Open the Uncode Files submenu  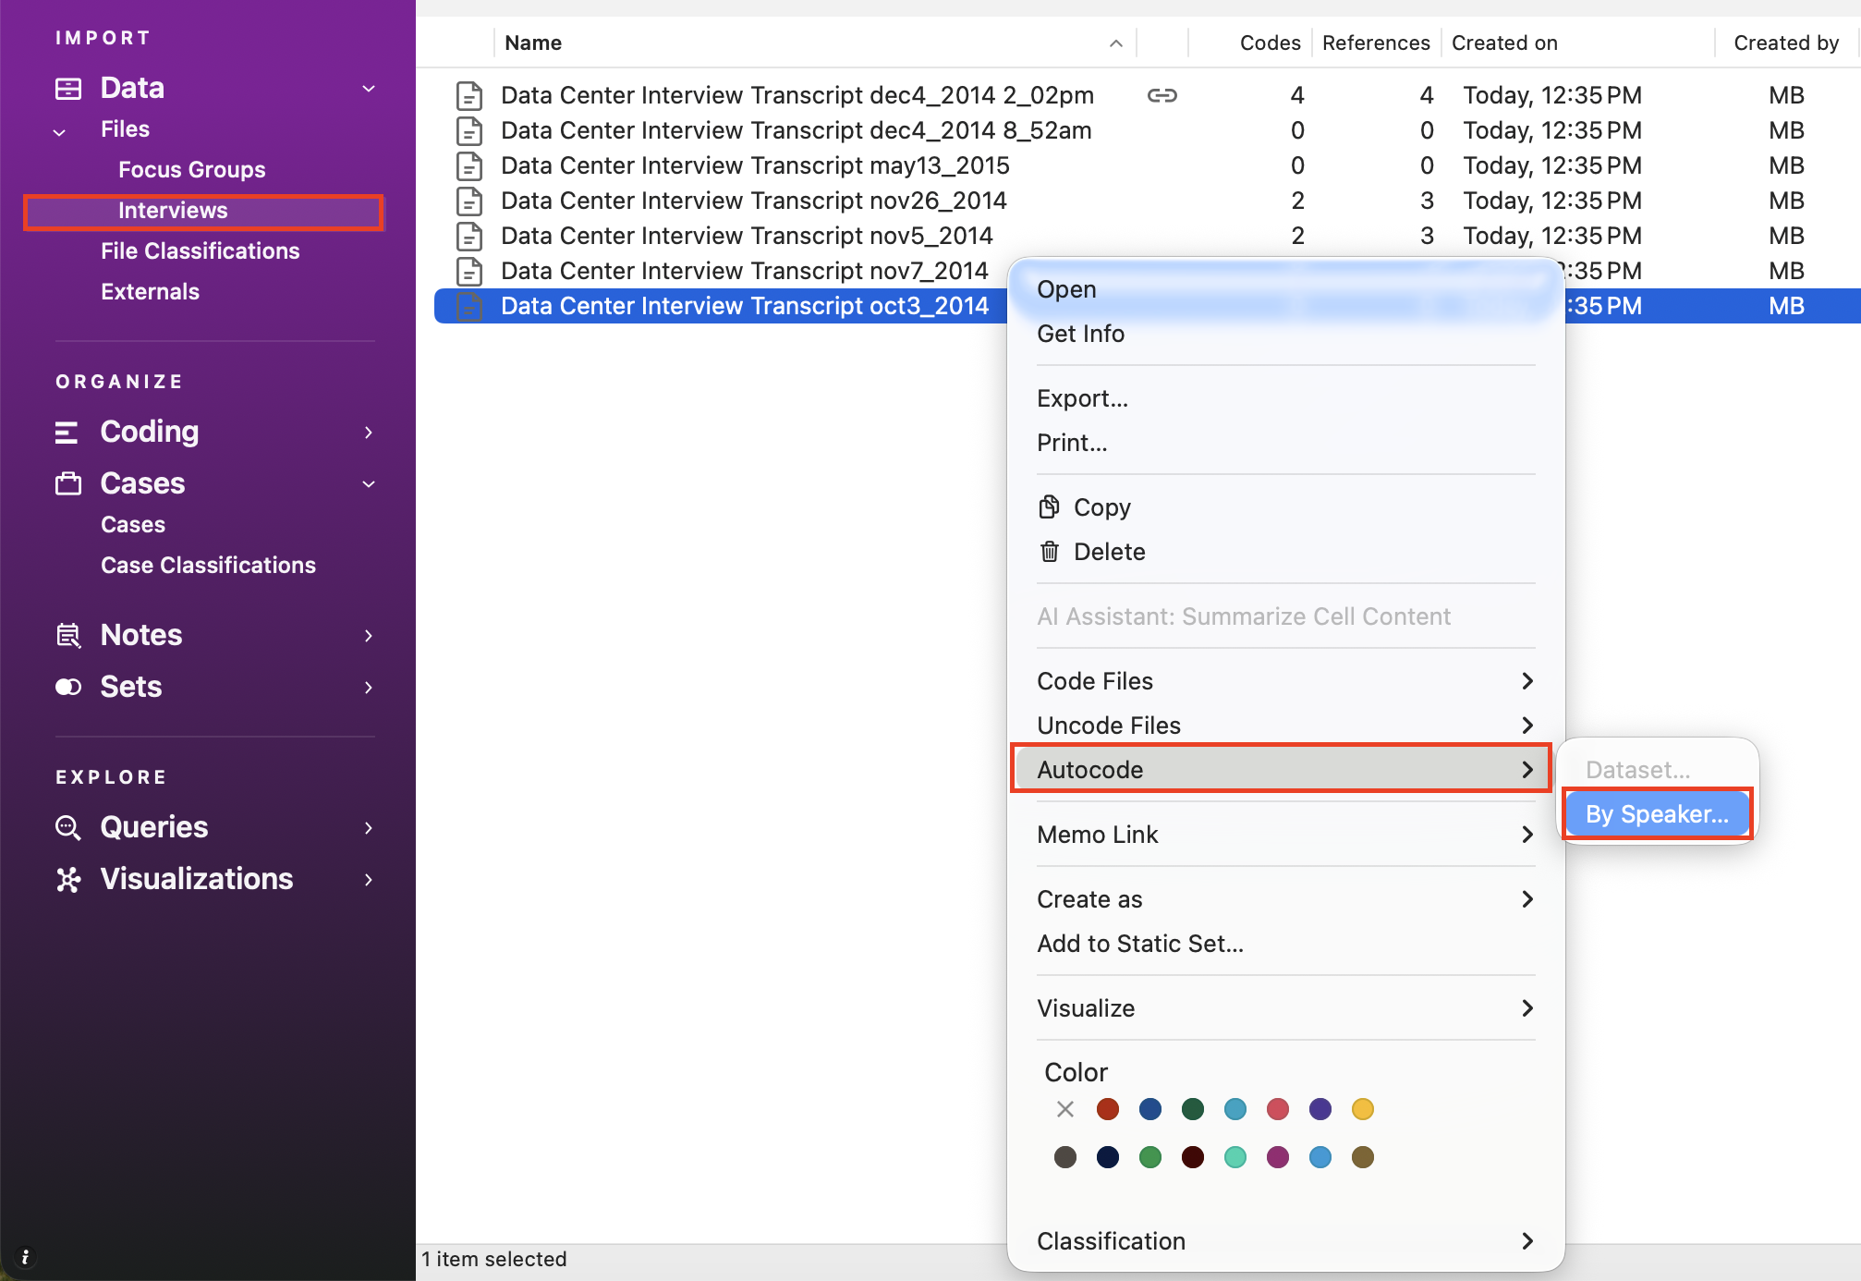(x=1285, y=726)
